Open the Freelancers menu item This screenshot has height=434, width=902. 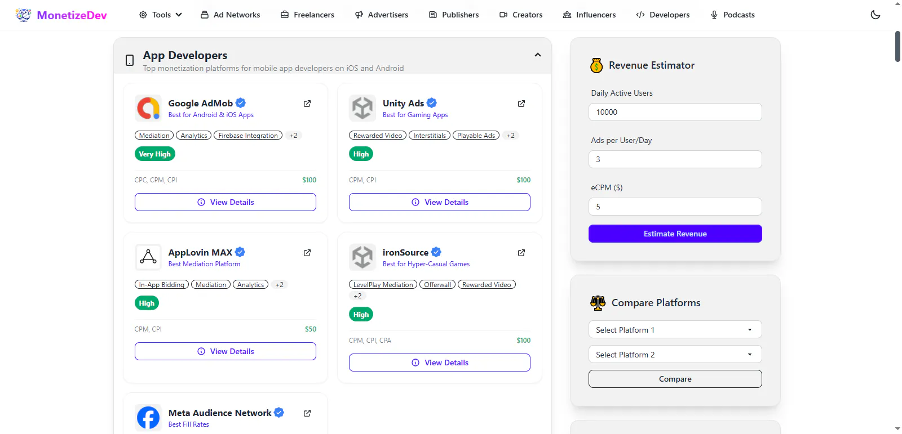click(x=307, y=15)
